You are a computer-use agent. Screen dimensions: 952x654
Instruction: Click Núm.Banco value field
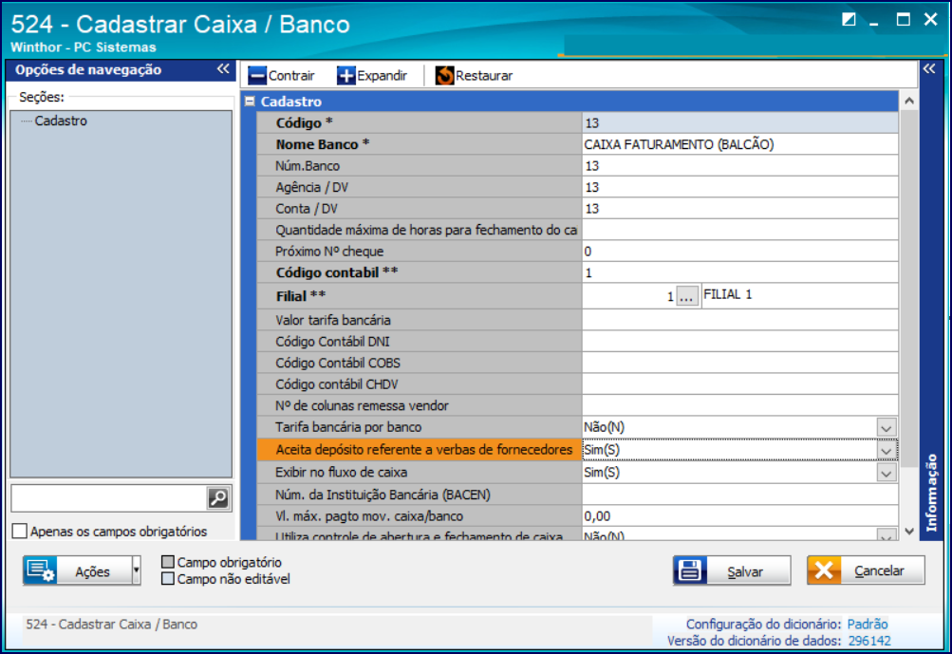[739, 166]
